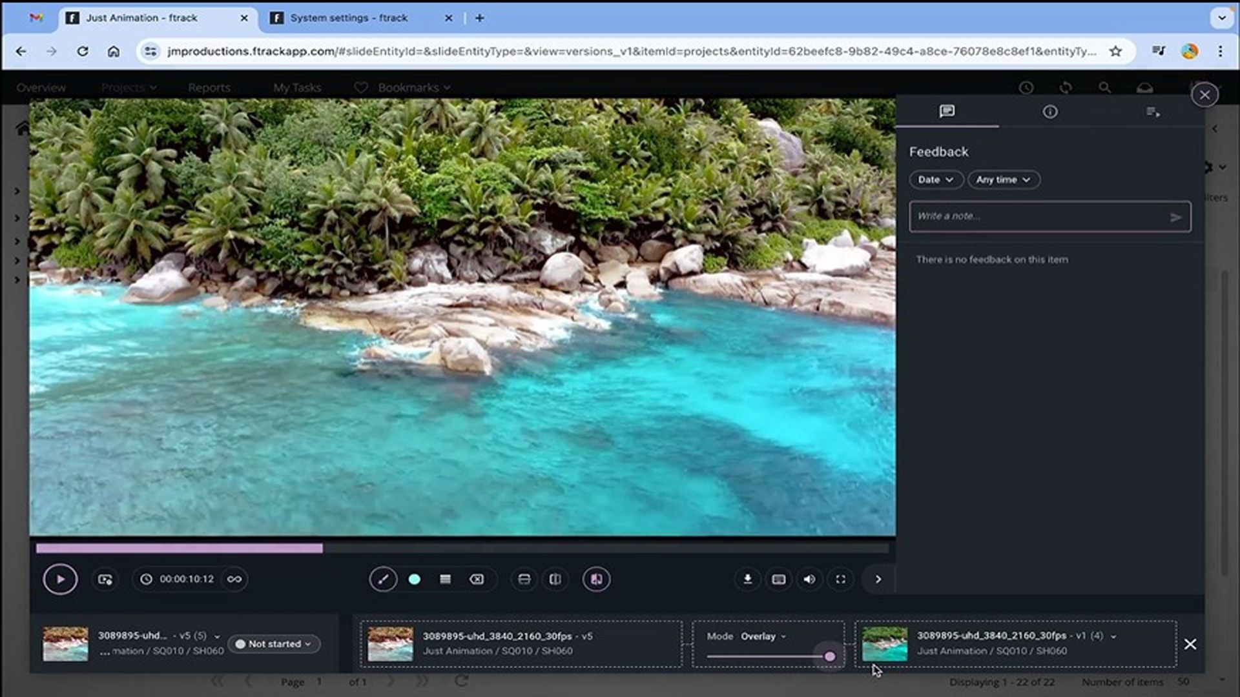Open the line thickness options
Screen dimensions: 1240x697
pyautogui.click(x=445, y=579)
